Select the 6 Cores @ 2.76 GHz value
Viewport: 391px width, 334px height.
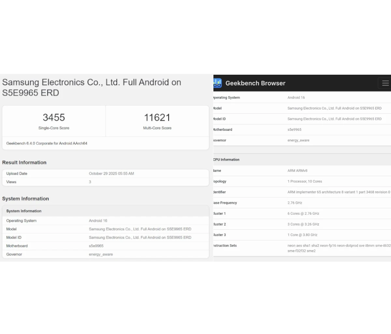(x=303, y=214)
